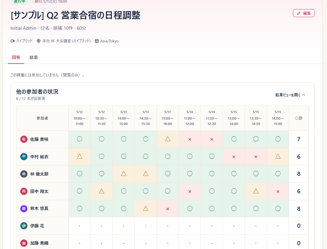Click 中村 結衣's triangle for 5/15 14:00
Viewport: 327px width, 249px height.
[x=278, y=156]
